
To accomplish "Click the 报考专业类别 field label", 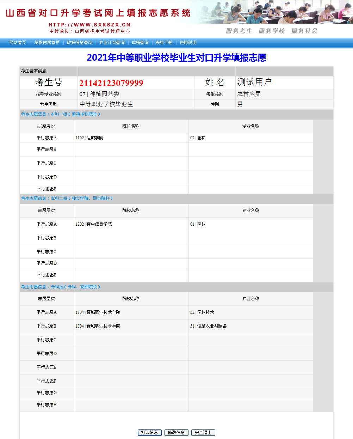I will pyautogui.click(x=49, y=94).
